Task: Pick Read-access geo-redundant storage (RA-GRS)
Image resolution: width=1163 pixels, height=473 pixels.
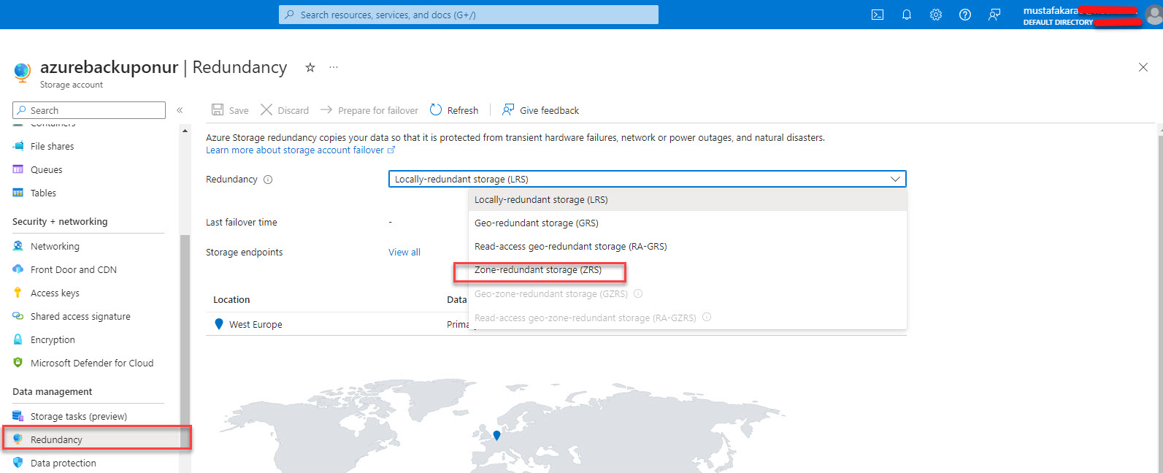Action: click(570, 247)
